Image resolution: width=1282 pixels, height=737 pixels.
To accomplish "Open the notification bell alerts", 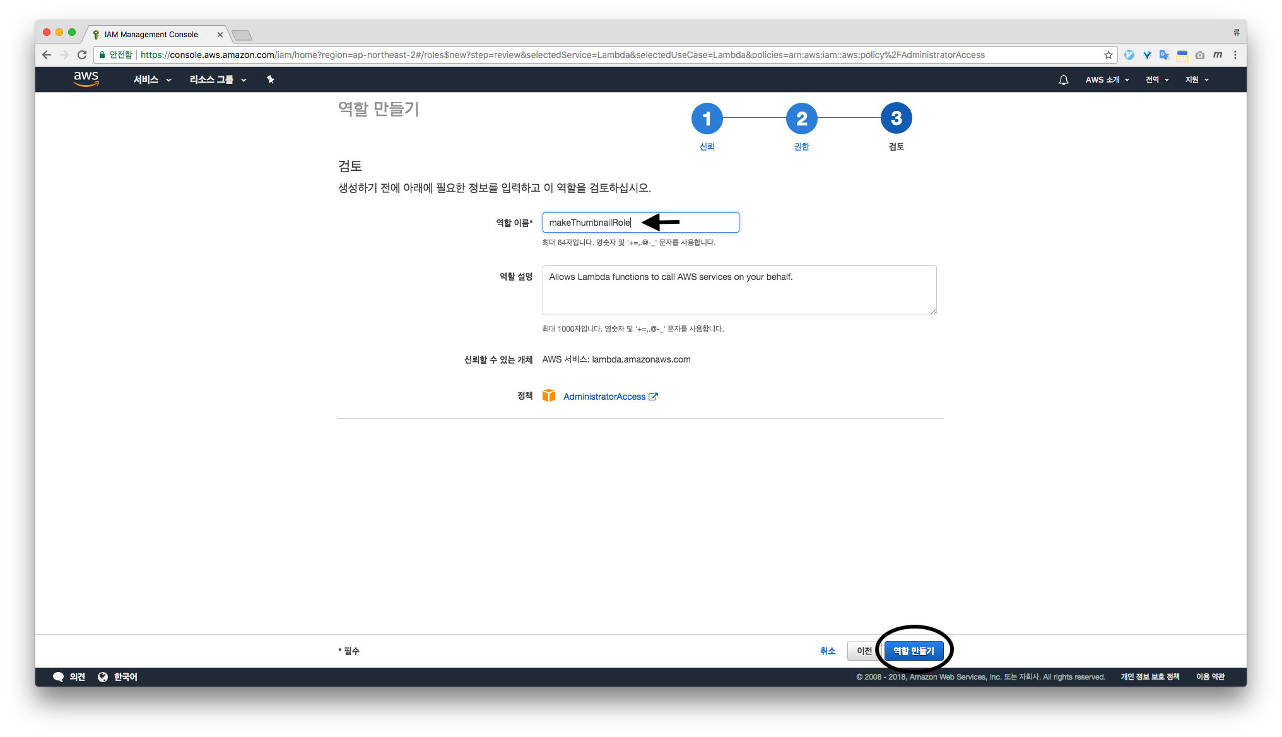I will coord(1063,80).
